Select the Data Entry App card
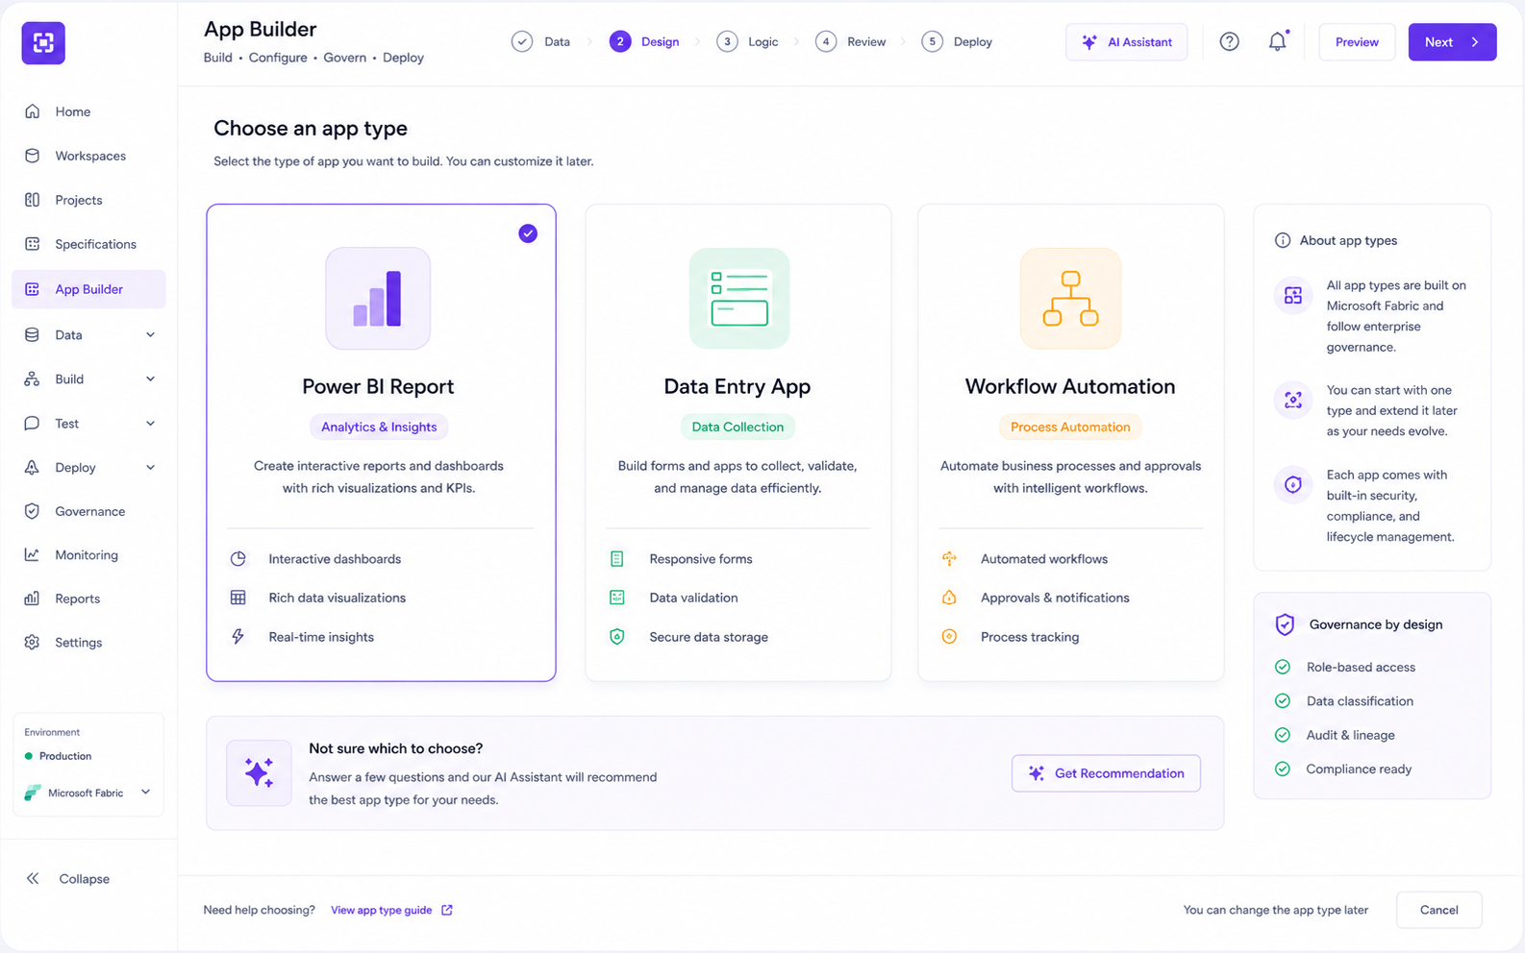The height and width of the screenshot is (953, 1525). [738, 443]
